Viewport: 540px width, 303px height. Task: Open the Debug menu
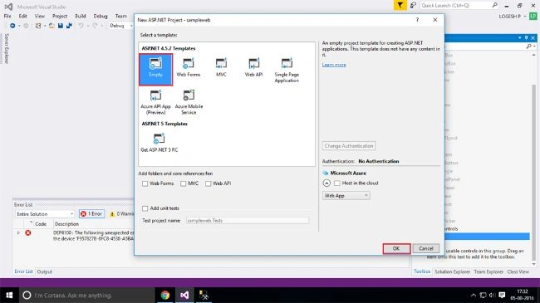click(x=101, y=16)
